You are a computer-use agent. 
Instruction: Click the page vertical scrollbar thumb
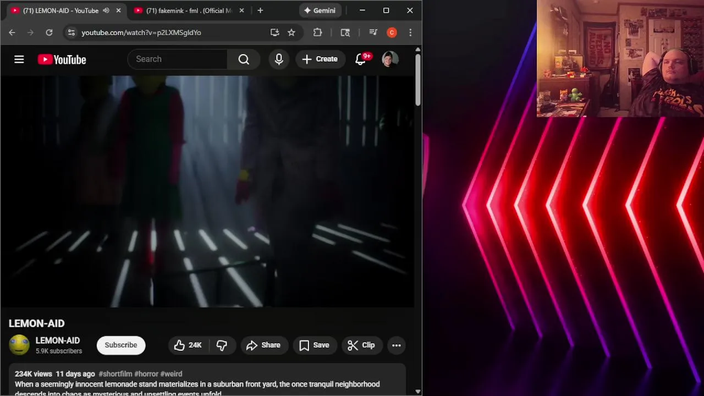[418, 80]
